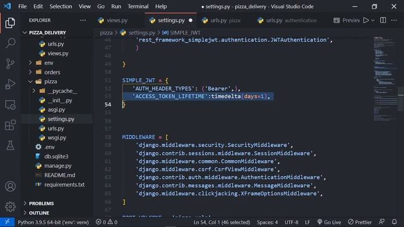404x227 pixels.
Task: Open Explorer views and more actions ellipsis
Action: 83,20
